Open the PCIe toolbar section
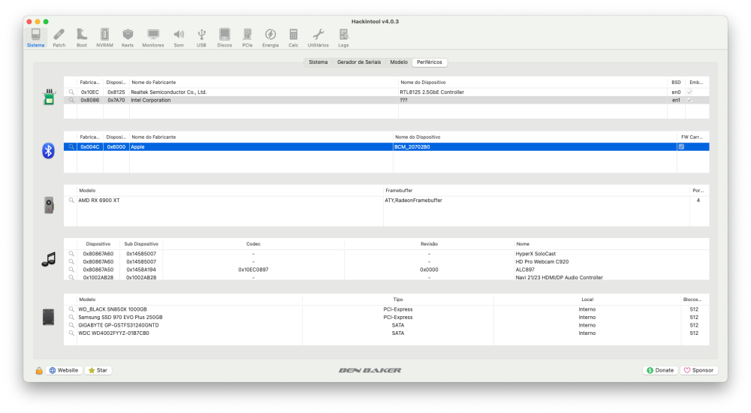 (x=247, y=38)
